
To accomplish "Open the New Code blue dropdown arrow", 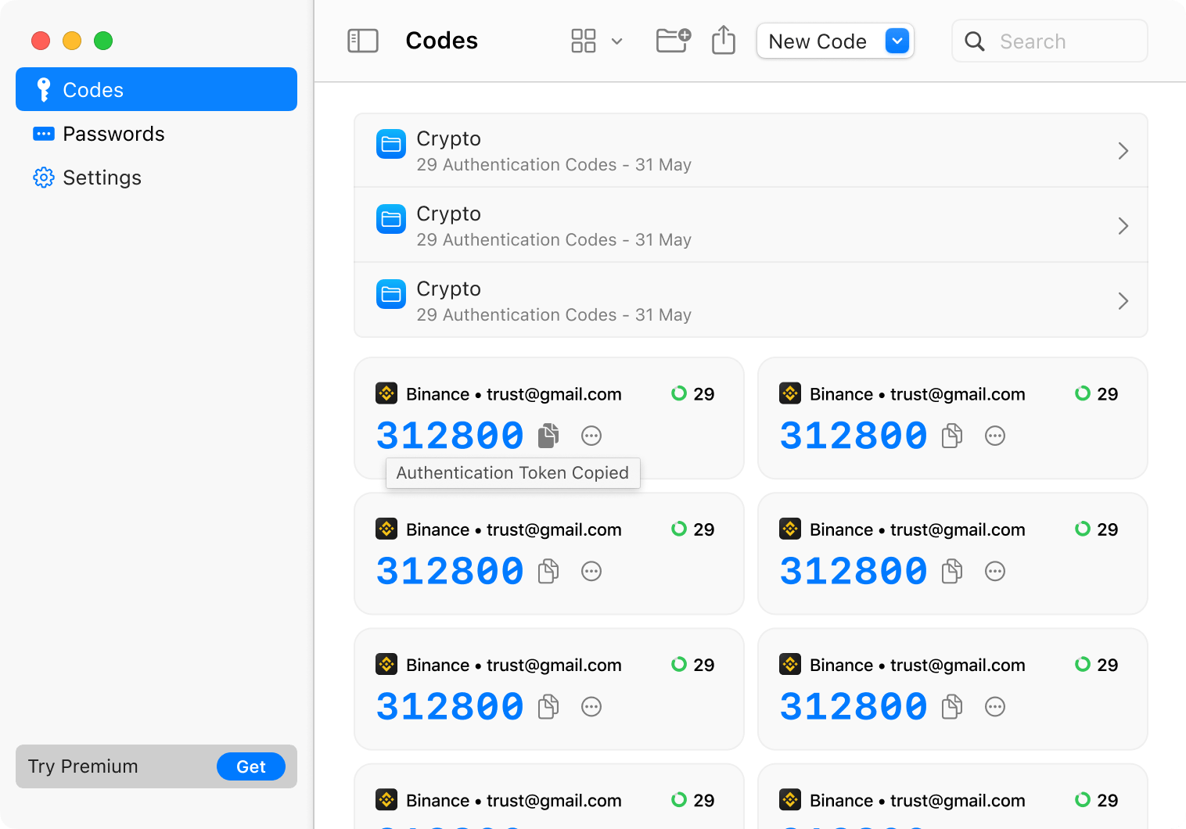I will [x=897, y=41].
